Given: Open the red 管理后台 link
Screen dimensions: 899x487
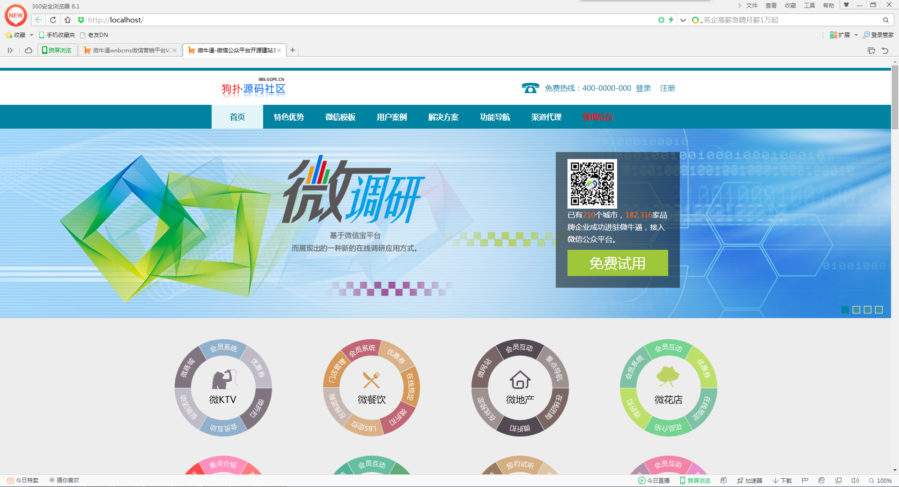Looking at the screenshot, I should pos(598,117).
